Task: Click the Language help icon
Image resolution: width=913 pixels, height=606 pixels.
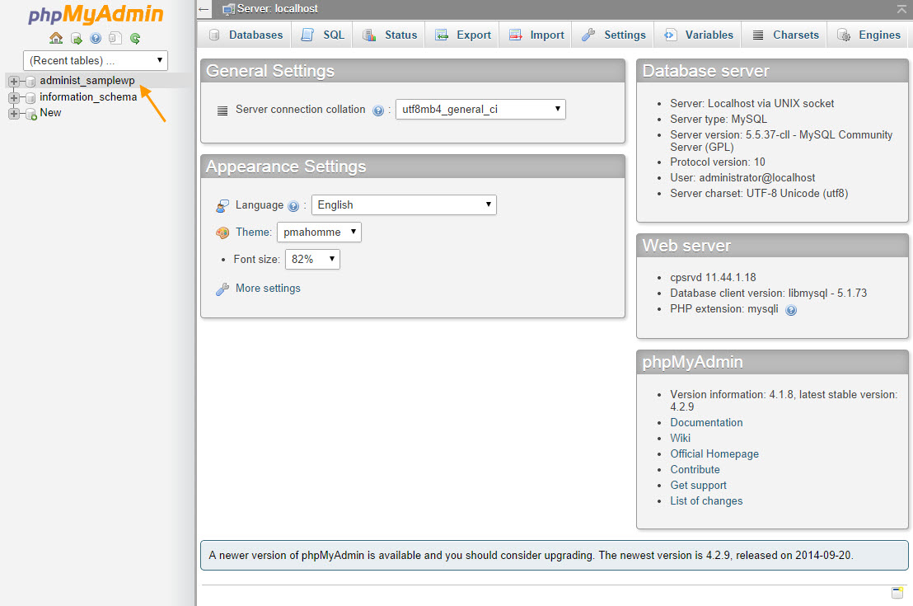Action: pyautogui.click(x=293, y=206)
